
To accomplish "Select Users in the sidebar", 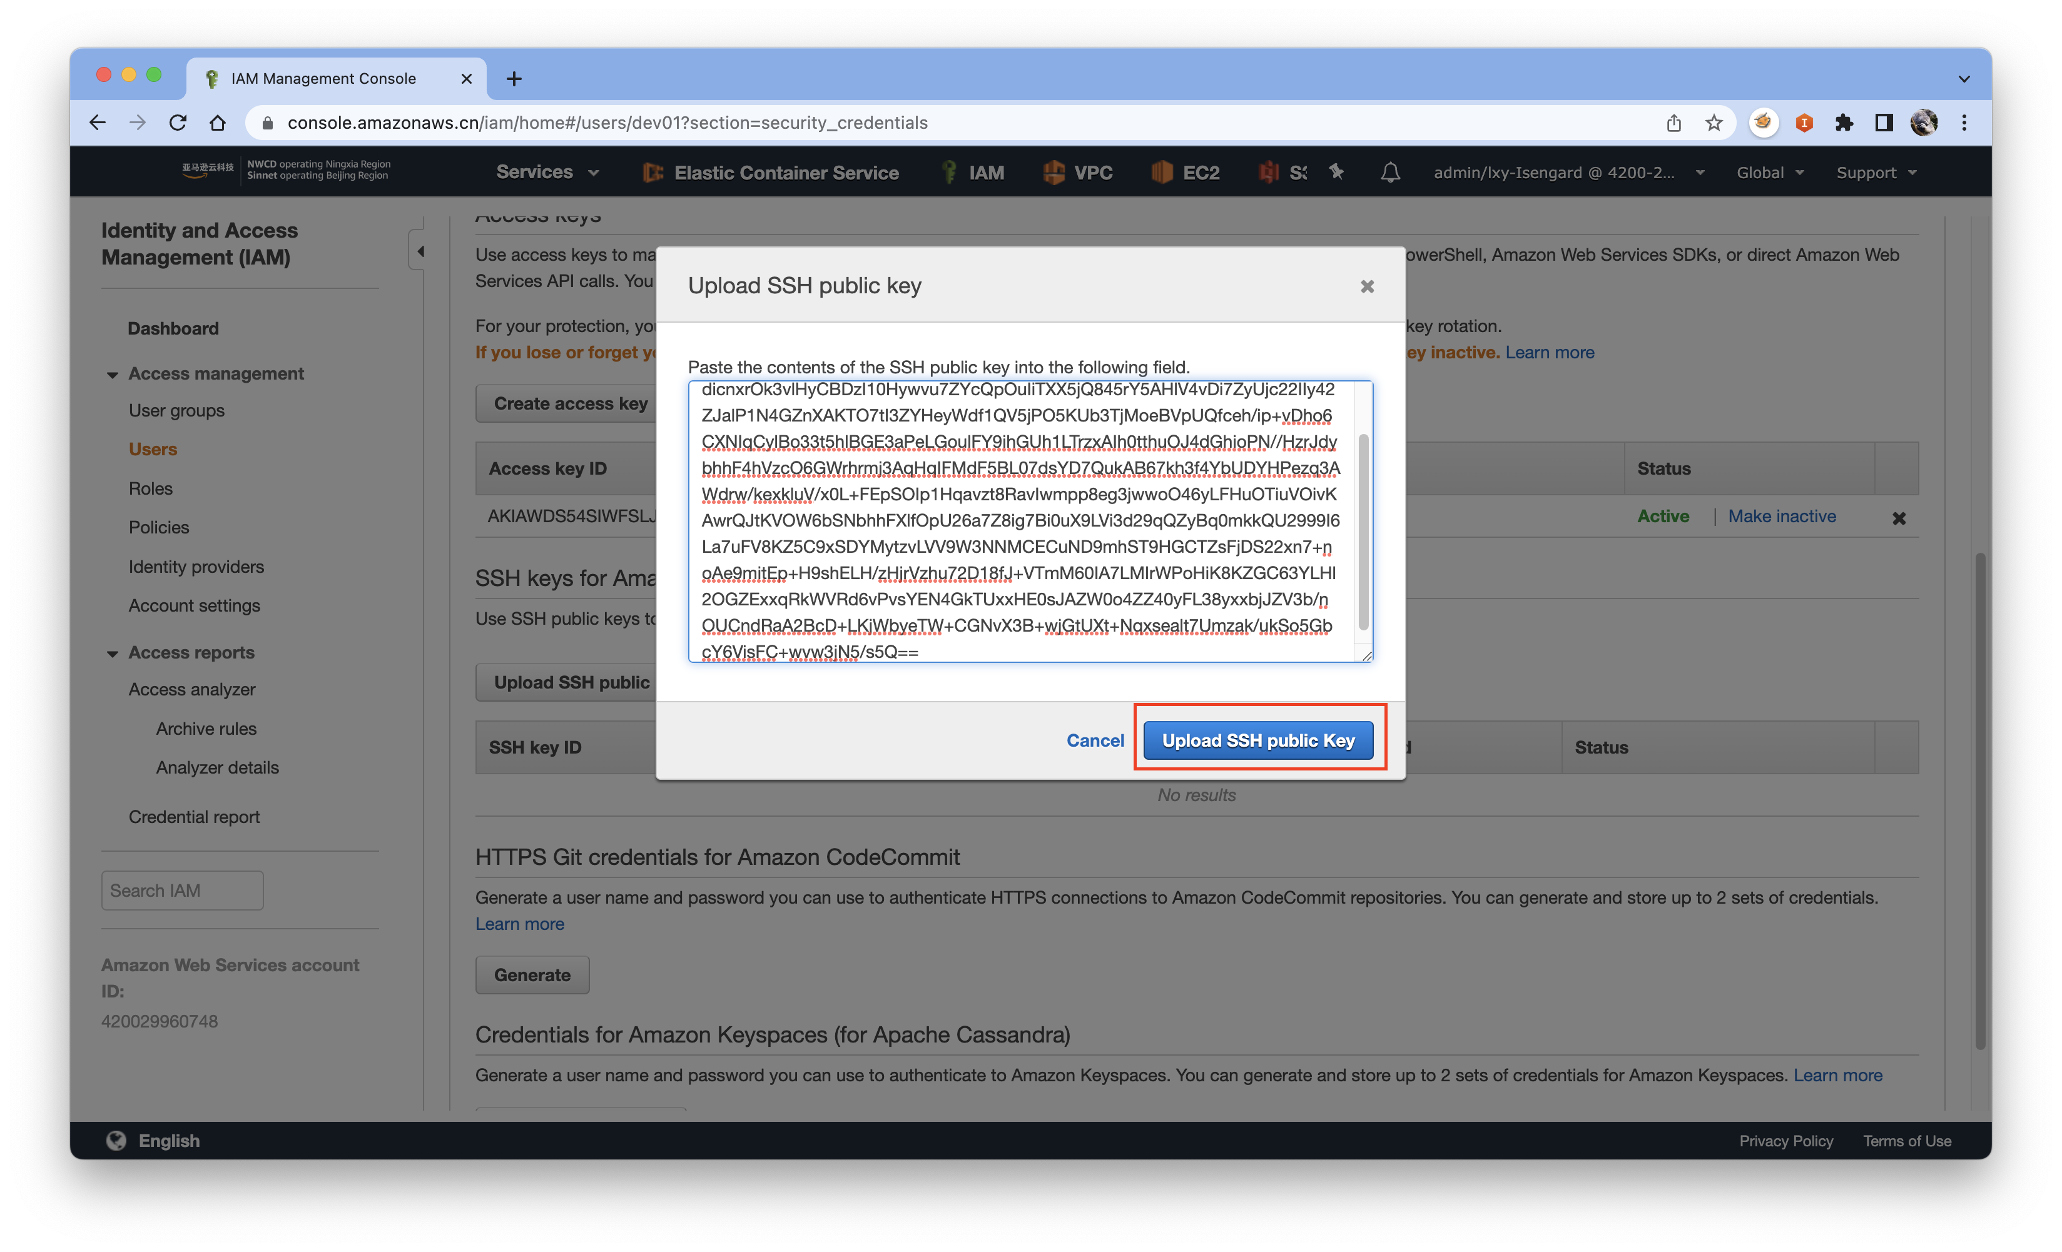I will pyautogui.click(x=153, y=449).
